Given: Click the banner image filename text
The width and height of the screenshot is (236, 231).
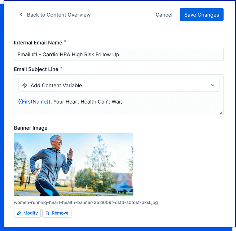Looking at the screenshot, I should [x=86, y=202].
